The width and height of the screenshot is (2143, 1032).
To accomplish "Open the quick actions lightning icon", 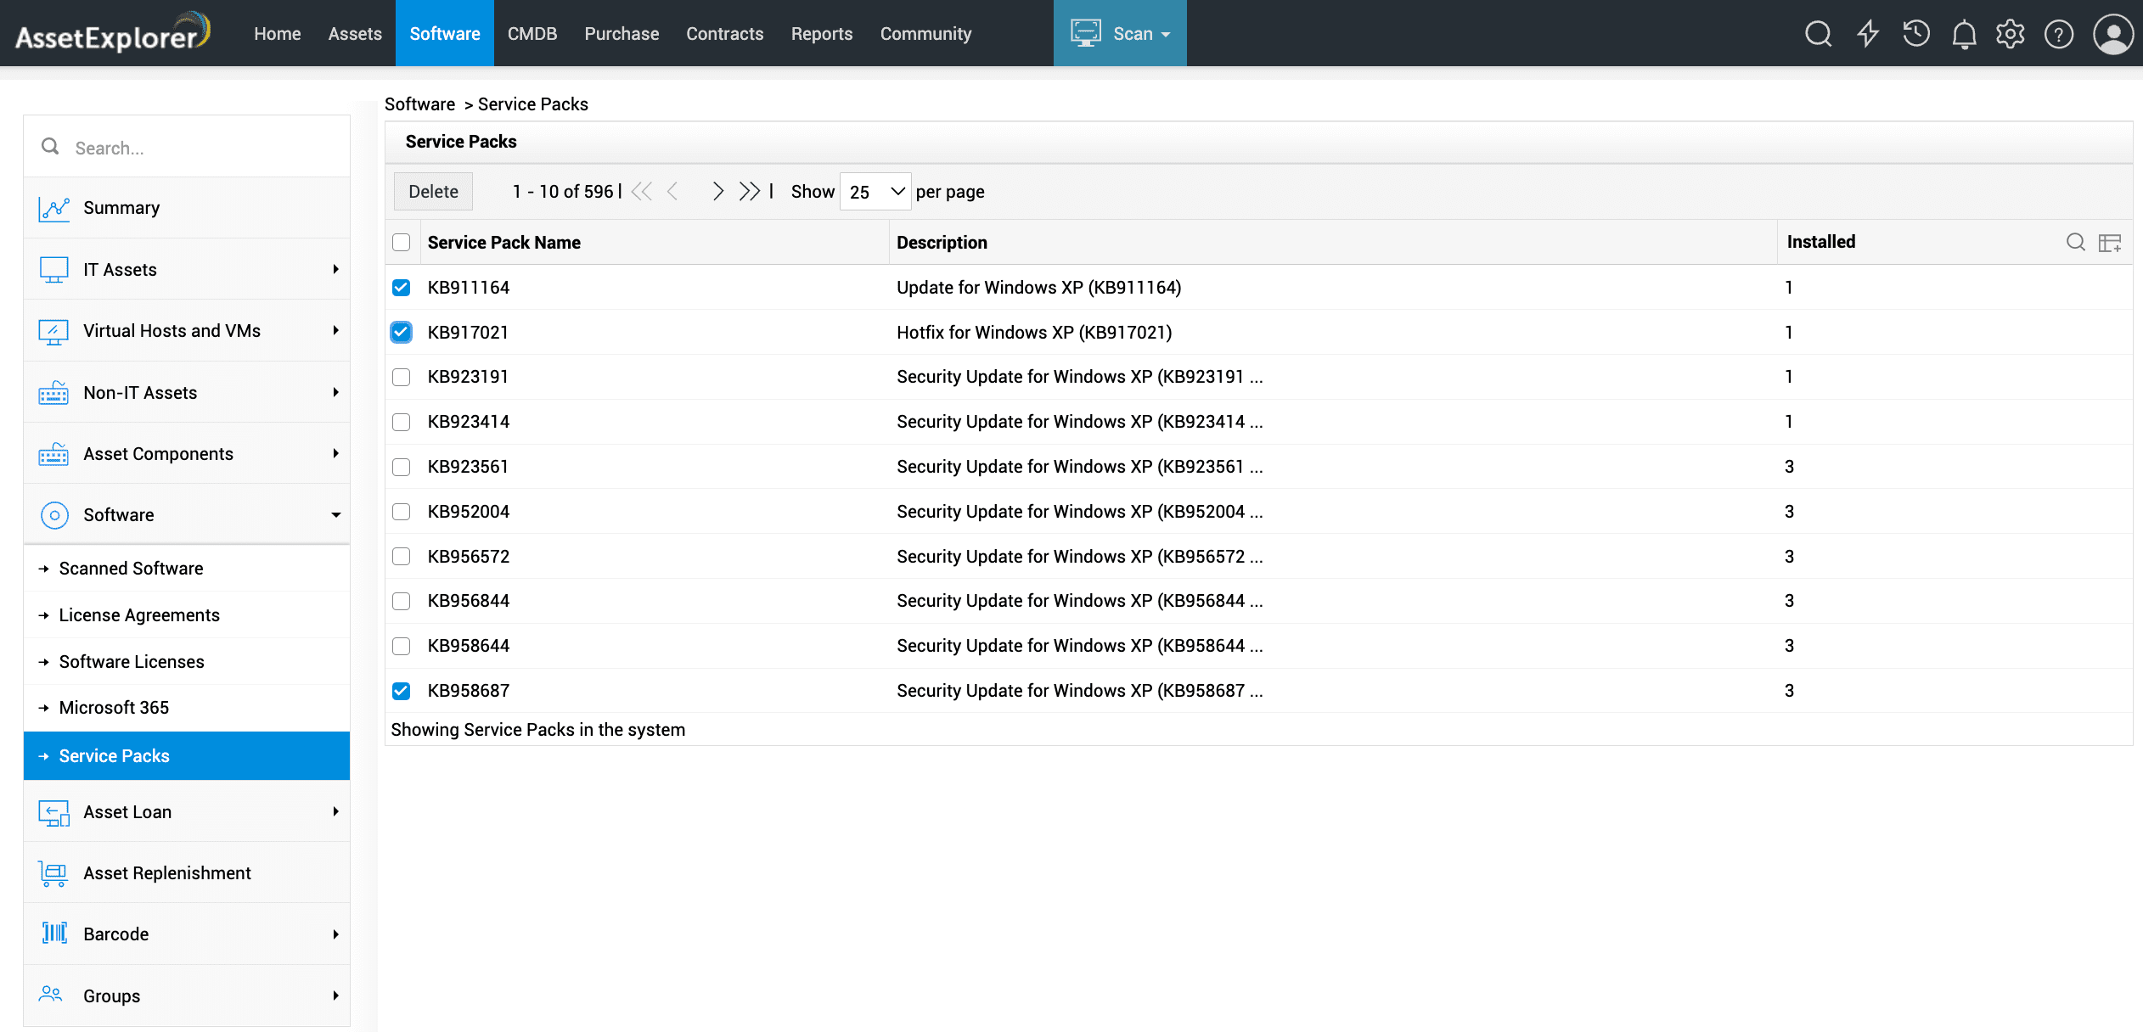I will click(x=1868, y=34).
